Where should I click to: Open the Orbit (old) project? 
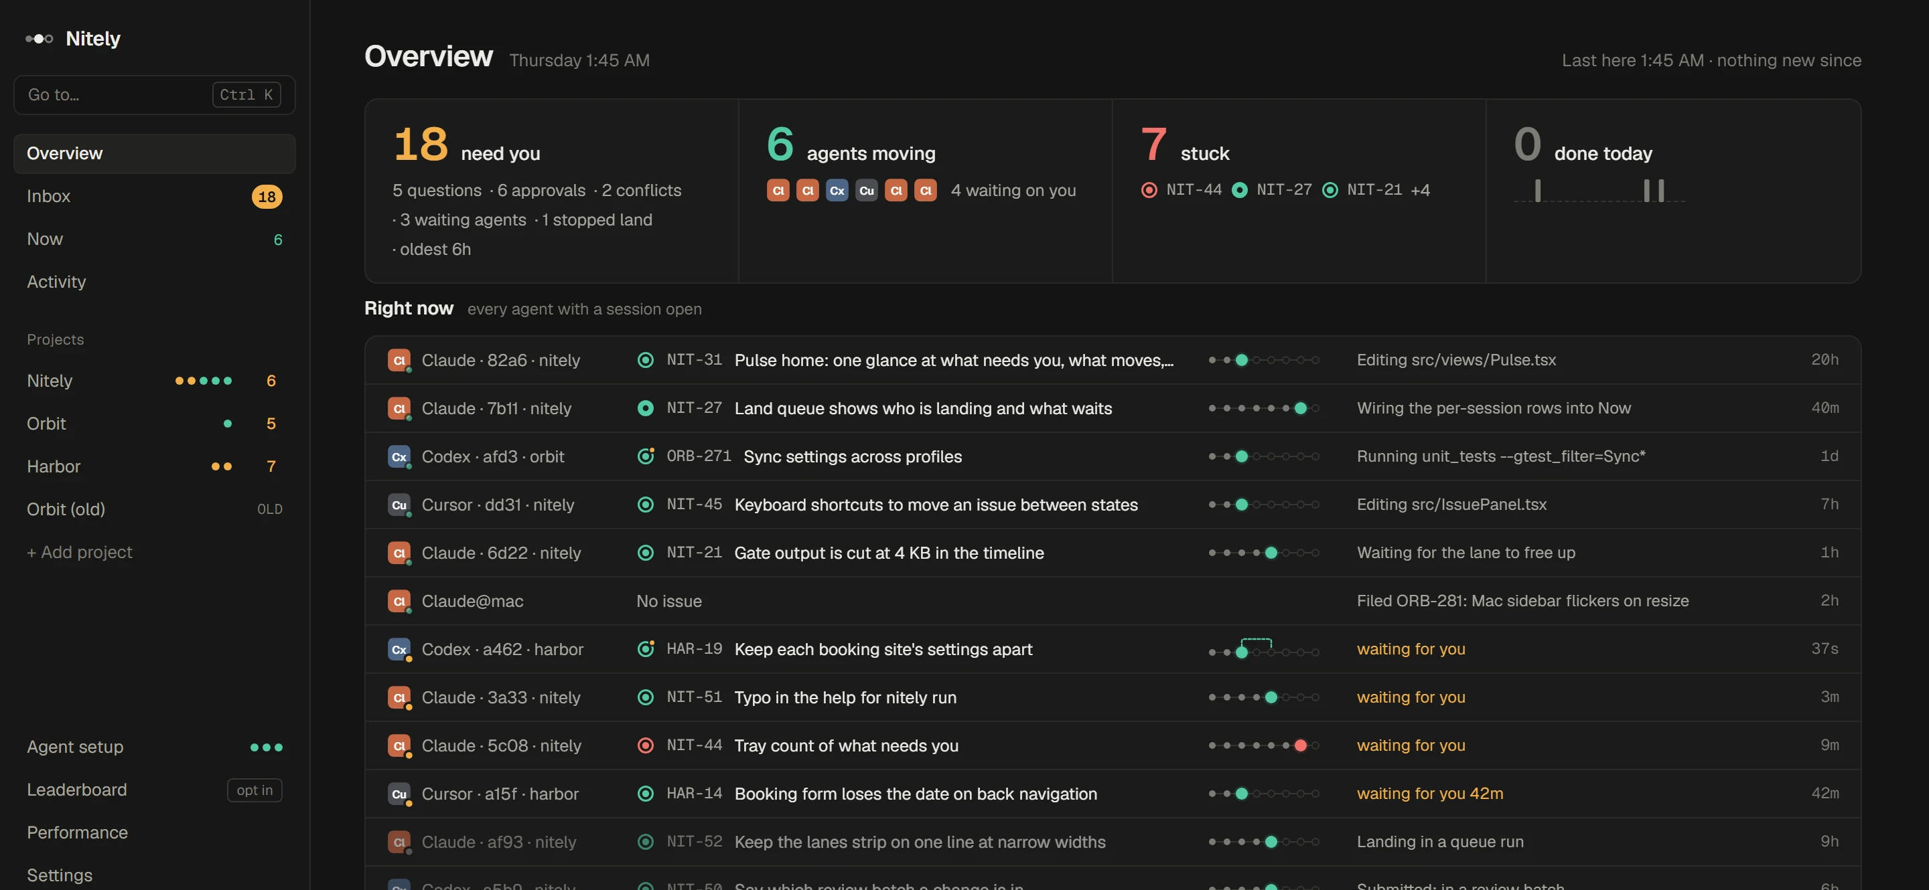tap(154, 509)
